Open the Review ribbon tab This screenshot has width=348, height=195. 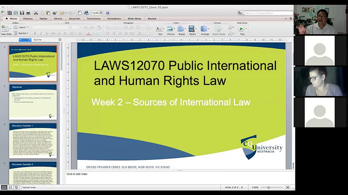[x=152, y=19]
